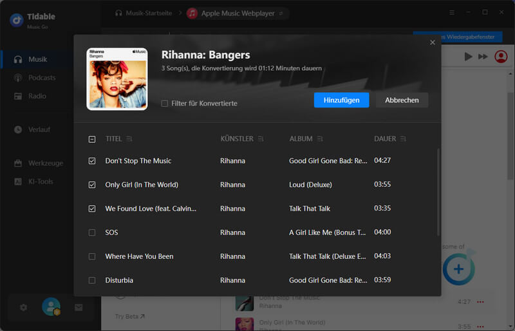Open the red account icon in the web player

click(x=501, y=57)
